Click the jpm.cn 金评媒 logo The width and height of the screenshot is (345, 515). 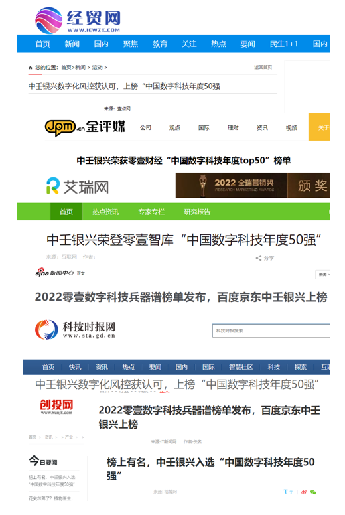click(85, 127)
